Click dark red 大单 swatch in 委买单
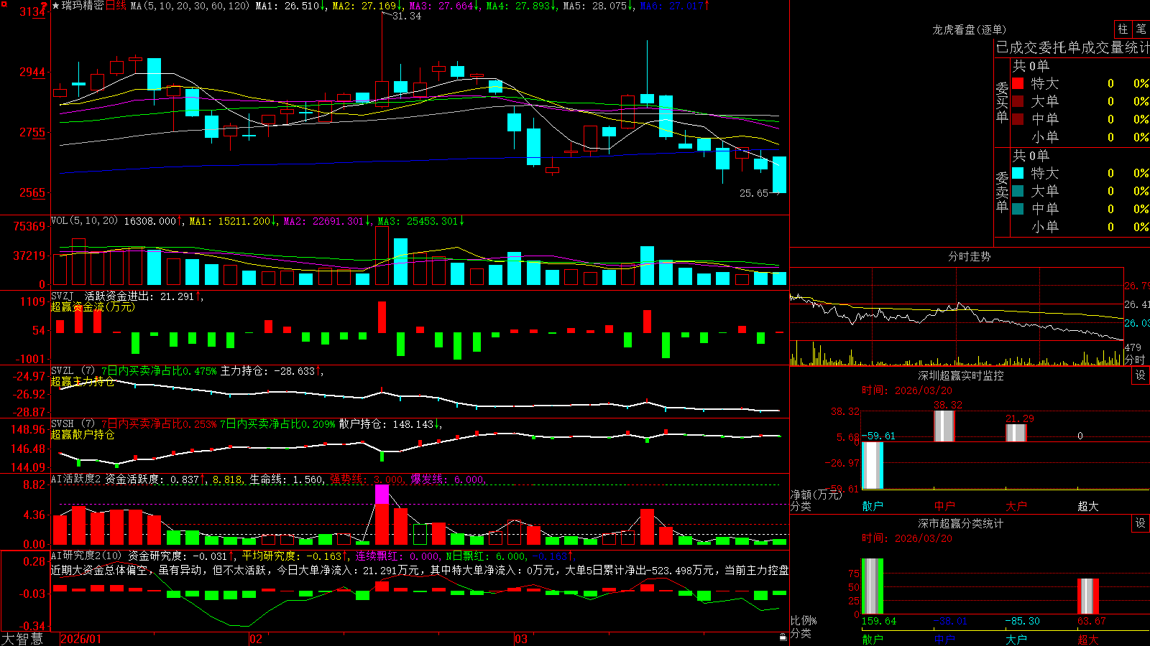The height and width of the screenshot is (646, 1150). pos(1018,101)
